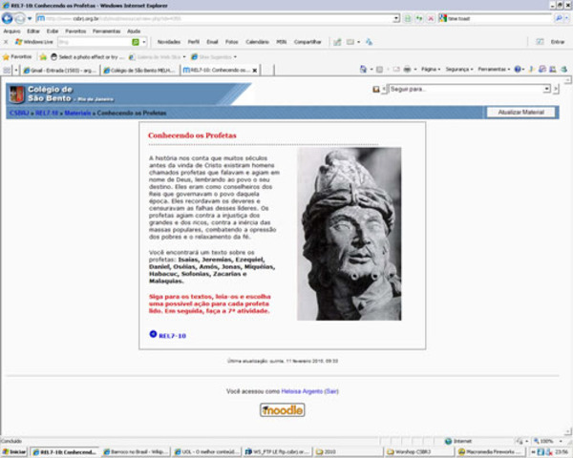Click the Windows Live logo button
This screenshot has height=458, width=573.
coord(34,42)
